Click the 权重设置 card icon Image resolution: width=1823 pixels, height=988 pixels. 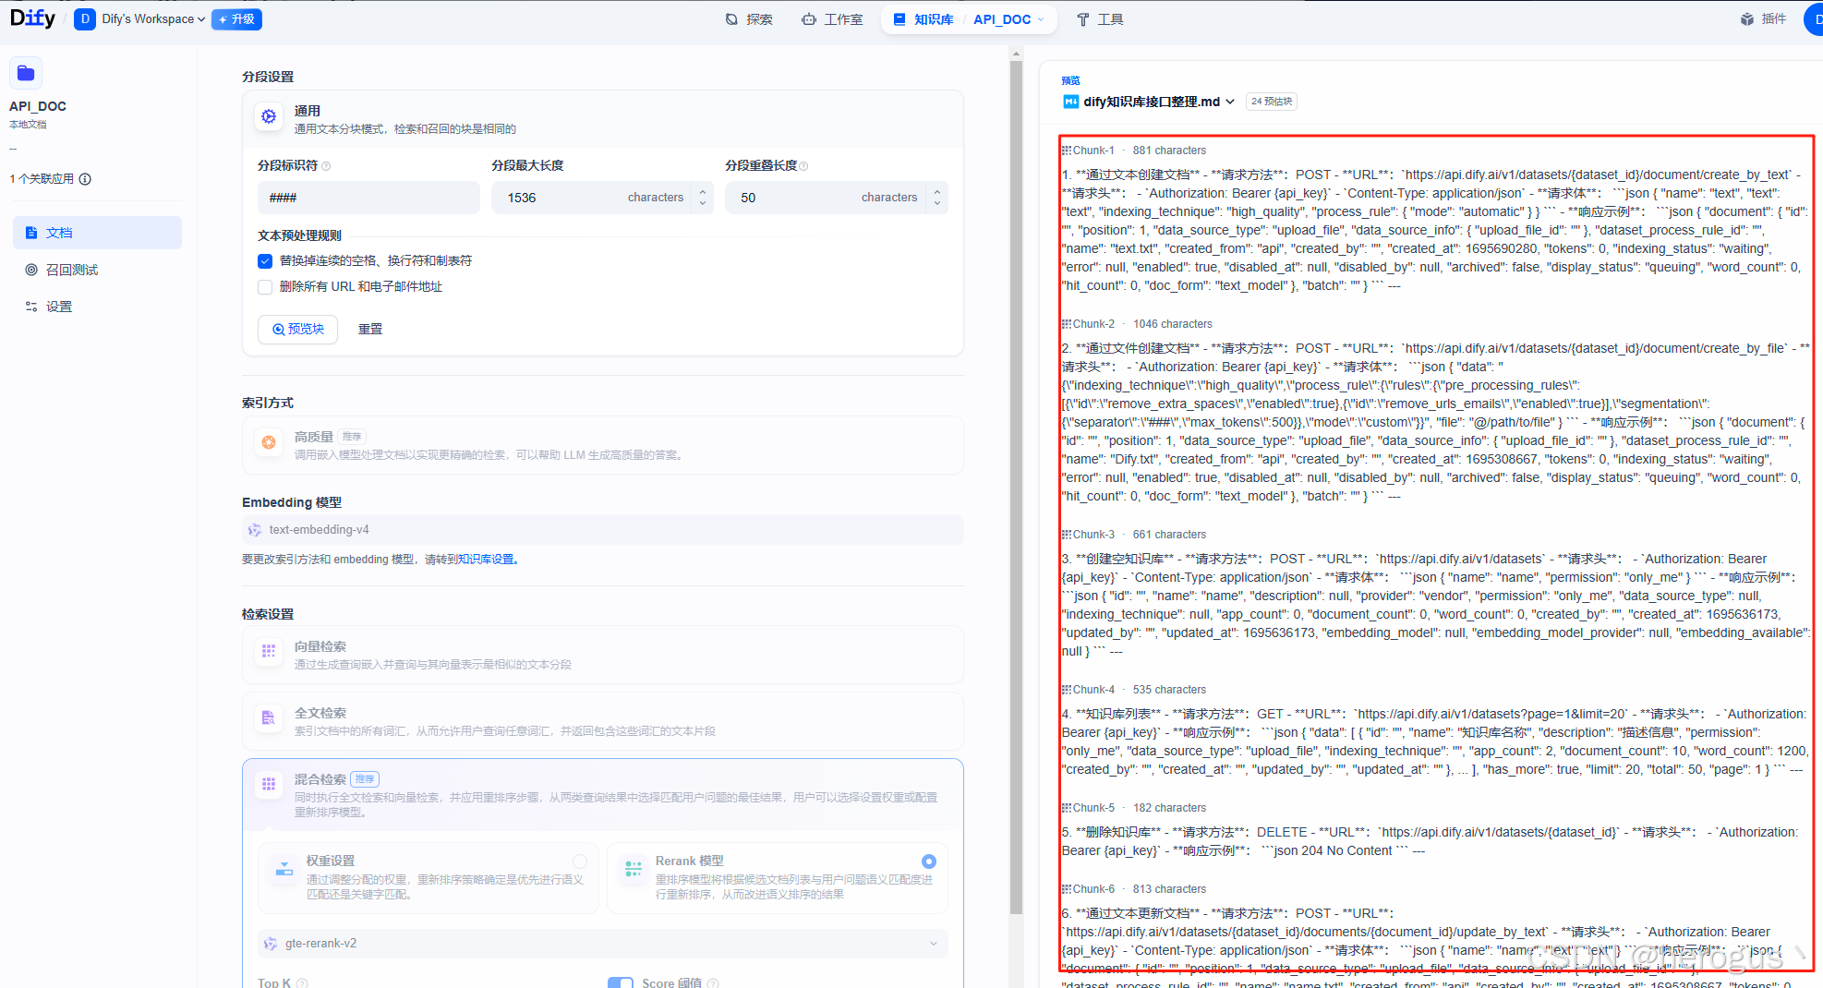tap(284, 869)
